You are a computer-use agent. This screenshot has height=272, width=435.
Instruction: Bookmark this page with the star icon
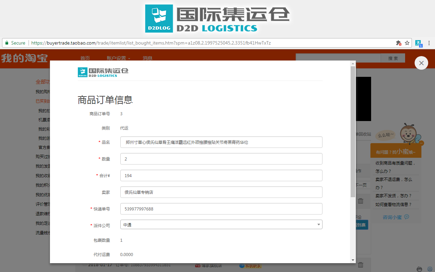click(x=407, y=43)
